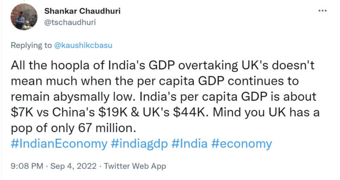Visit the #economy hashtag

(243, 144)
